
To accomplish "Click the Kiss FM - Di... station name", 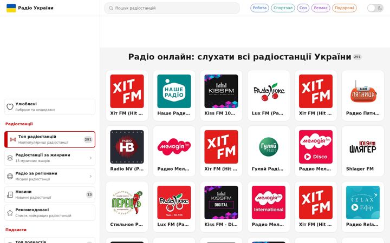I will tap(221, 225).
